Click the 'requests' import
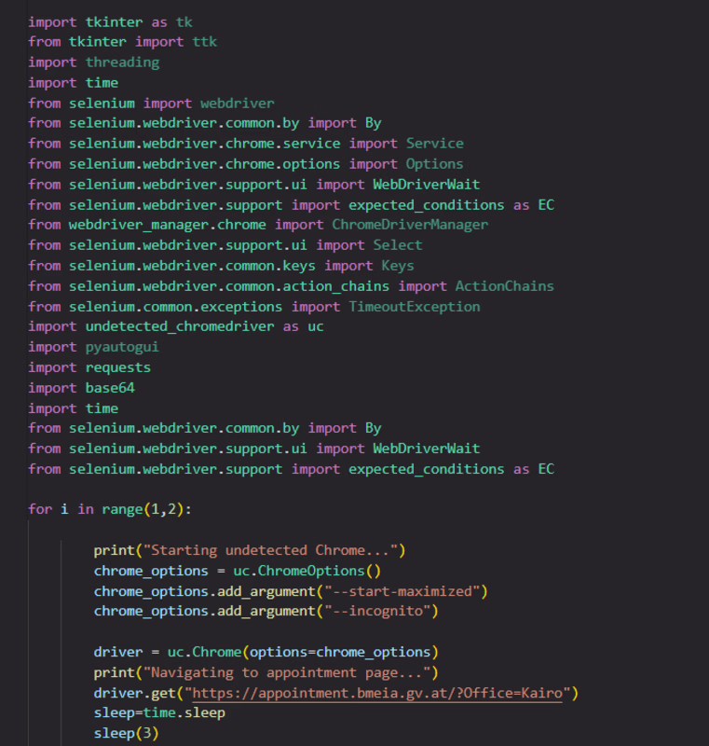The height and width of the screenshot is (746, 709). [x=117, y=367]
